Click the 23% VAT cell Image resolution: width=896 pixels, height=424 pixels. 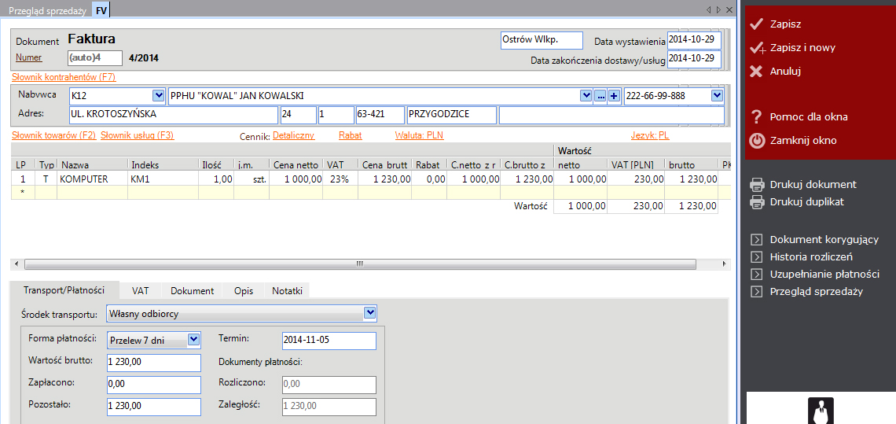pos(340,179)
